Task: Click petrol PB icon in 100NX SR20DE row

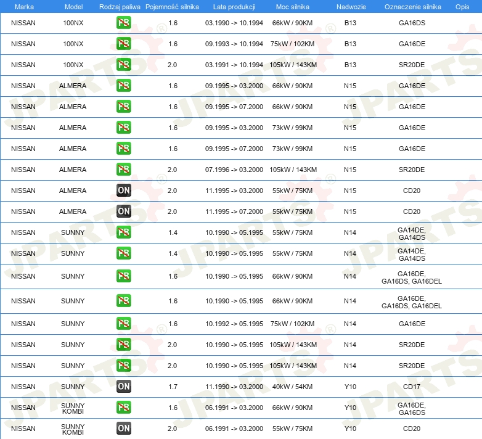Action: 123,65
